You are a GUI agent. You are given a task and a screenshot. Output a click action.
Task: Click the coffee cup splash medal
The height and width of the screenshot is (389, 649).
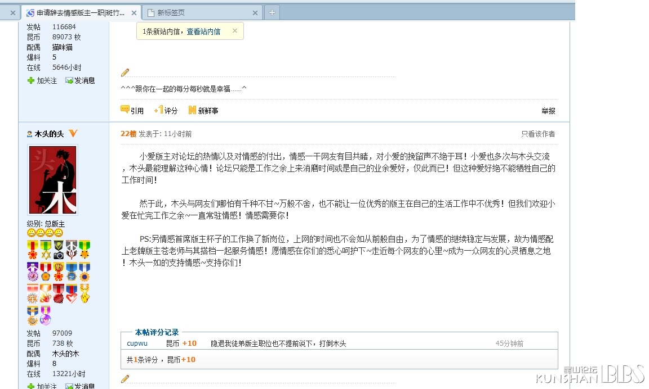[46, 294]
